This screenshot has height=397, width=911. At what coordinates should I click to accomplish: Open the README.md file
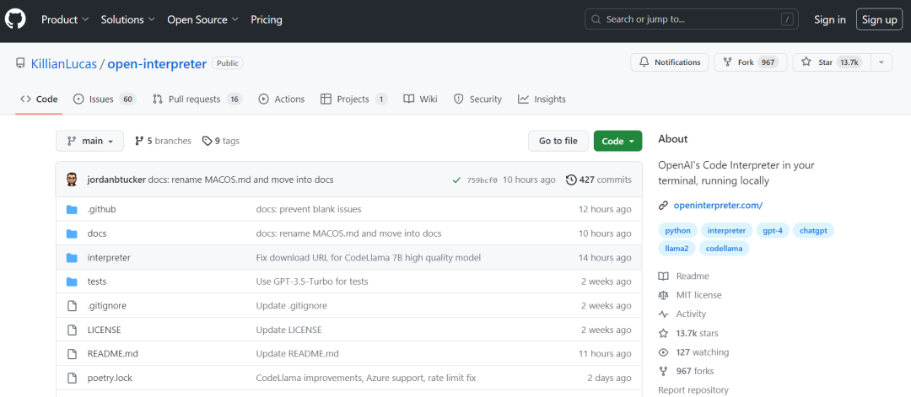point(112,353)
